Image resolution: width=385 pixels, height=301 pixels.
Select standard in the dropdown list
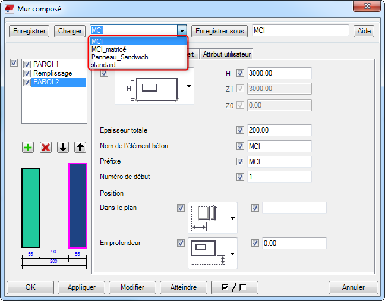(138, 65)
